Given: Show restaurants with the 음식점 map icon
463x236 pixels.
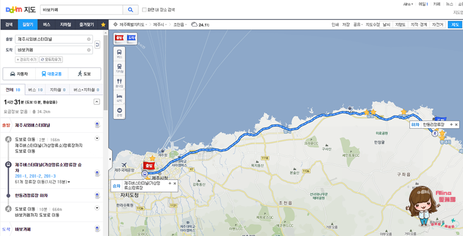Looking at the screenshot, I should point(119,83).
